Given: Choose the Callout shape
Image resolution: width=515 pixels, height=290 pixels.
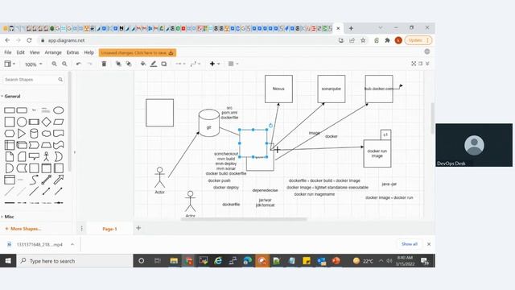Looking at the screenshot, I should pos(34,156).
